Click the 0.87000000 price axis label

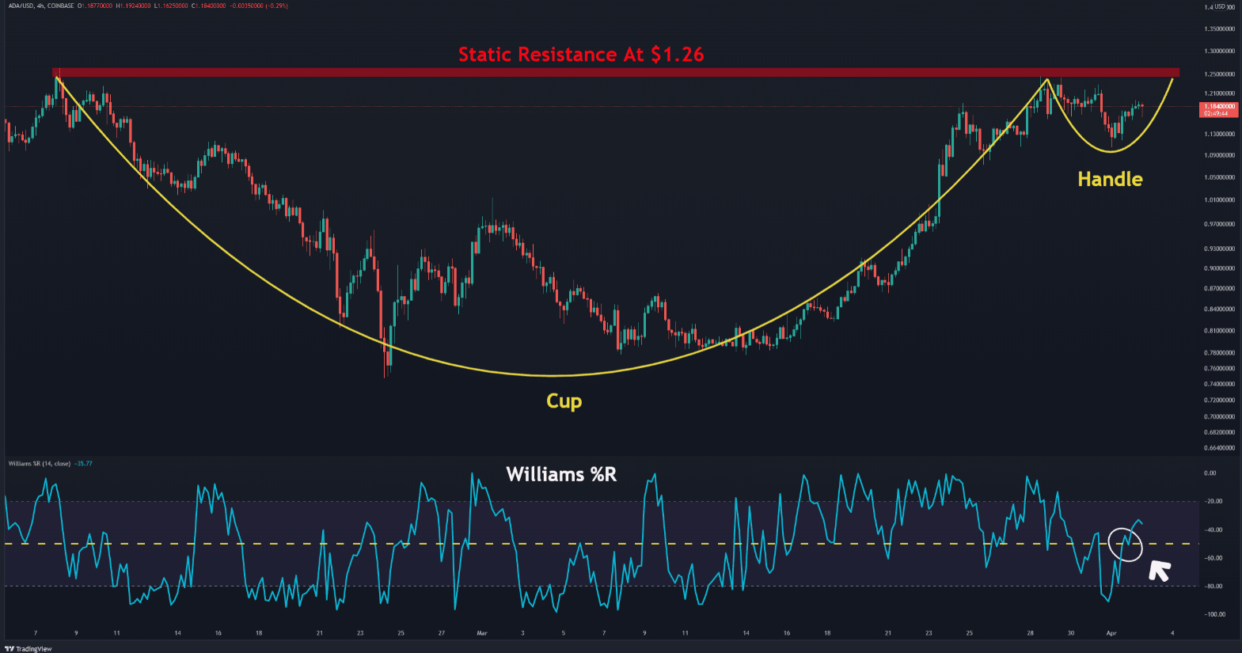coord(1219,289)
